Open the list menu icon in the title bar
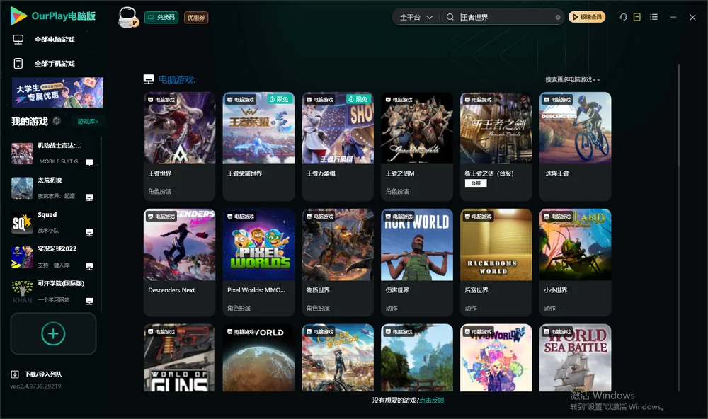Screen dimensions: 708x419 [653, 17]
